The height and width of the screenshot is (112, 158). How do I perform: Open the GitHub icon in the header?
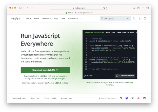(145, 18)
